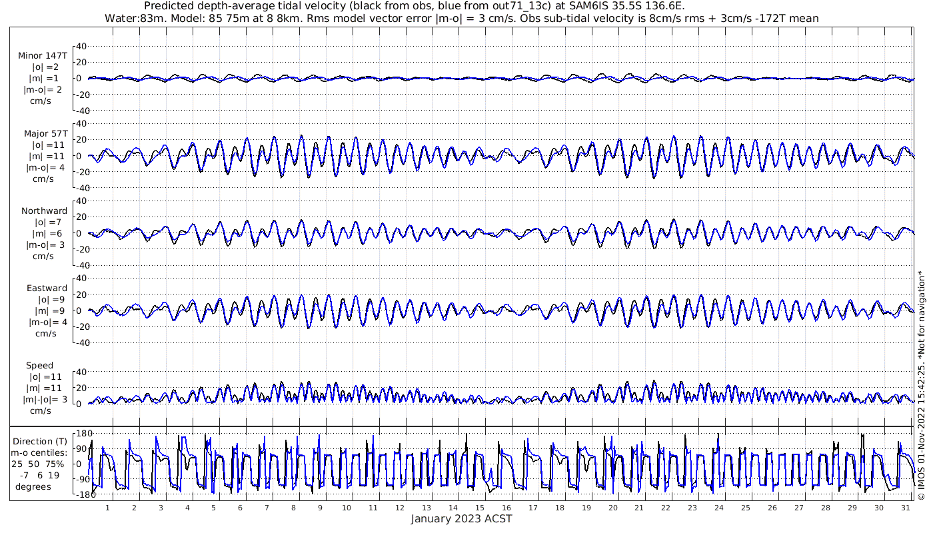Viewport: 933px width, 533px height.
Task: Click the 'Speed' panel label
Action: tap(40, 366)
